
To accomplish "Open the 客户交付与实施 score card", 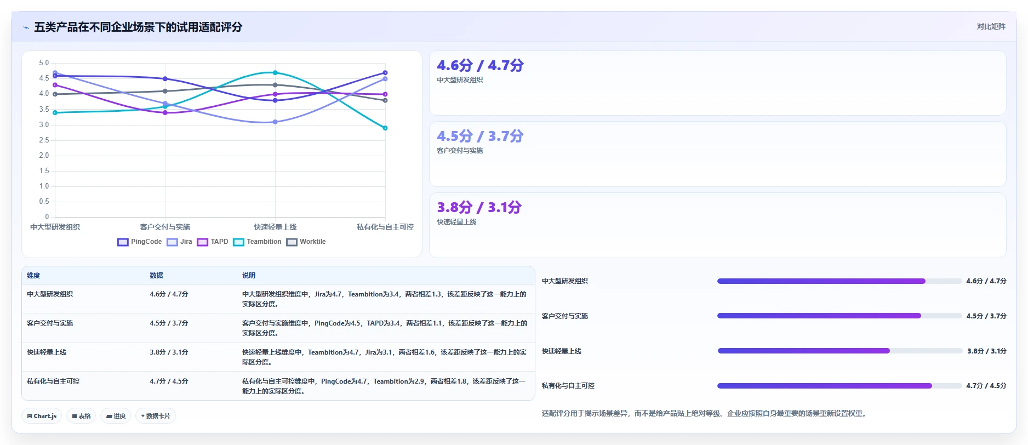I will click(717, 154).
